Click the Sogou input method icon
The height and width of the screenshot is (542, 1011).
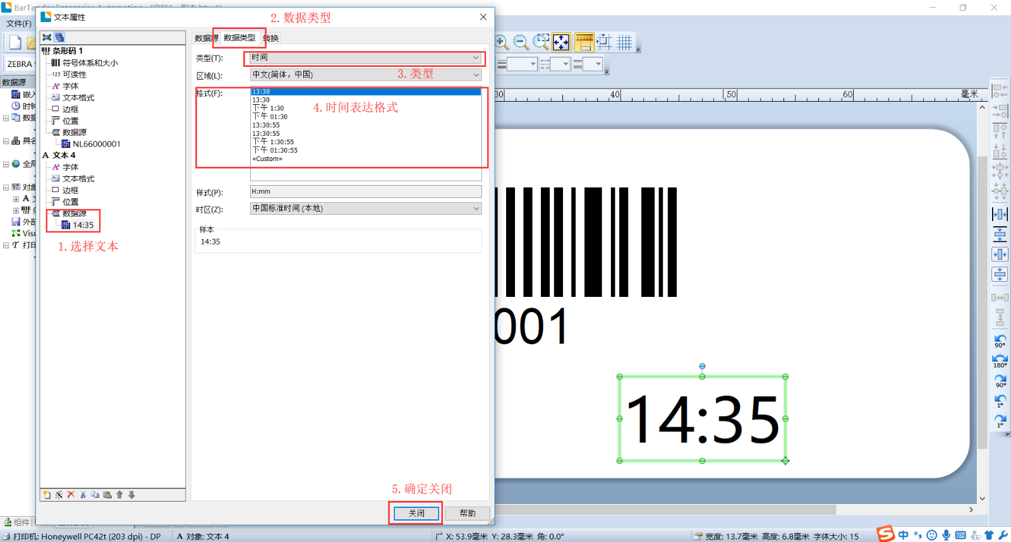point(886,534)
